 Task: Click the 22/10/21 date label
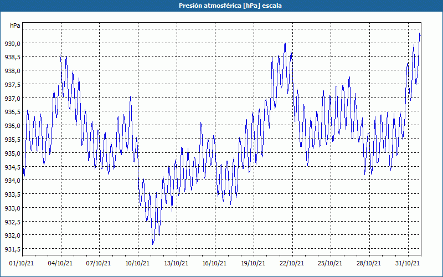pos(292,263)
